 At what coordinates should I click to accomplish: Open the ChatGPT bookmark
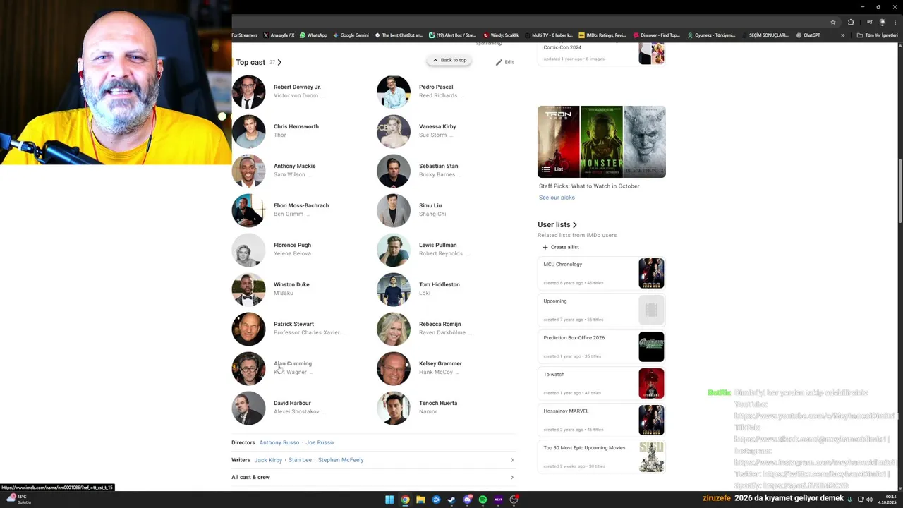(x=808, y=35)
